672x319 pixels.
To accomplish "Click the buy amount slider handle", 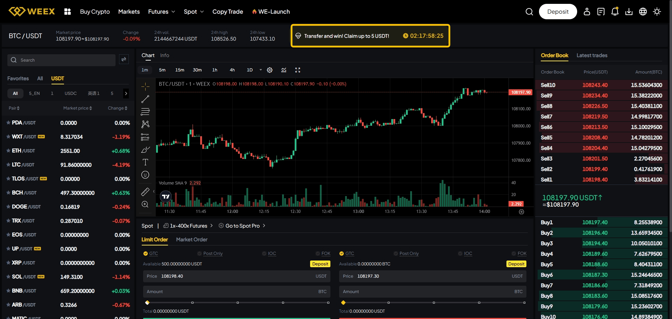I will coord(147,303).
